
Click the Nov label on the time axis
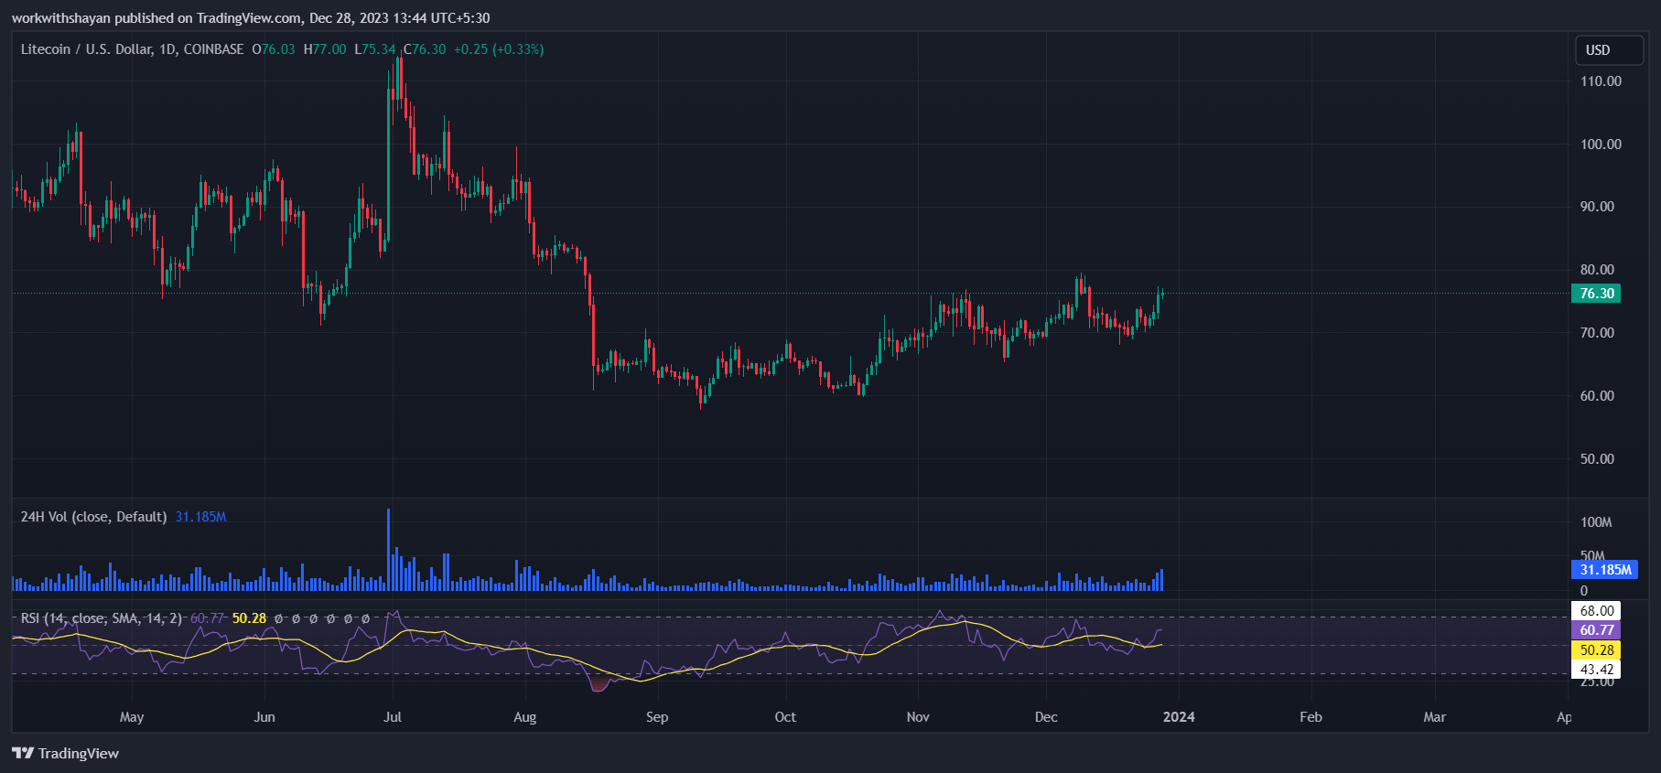pyautogui.click(x=918, y=717)
